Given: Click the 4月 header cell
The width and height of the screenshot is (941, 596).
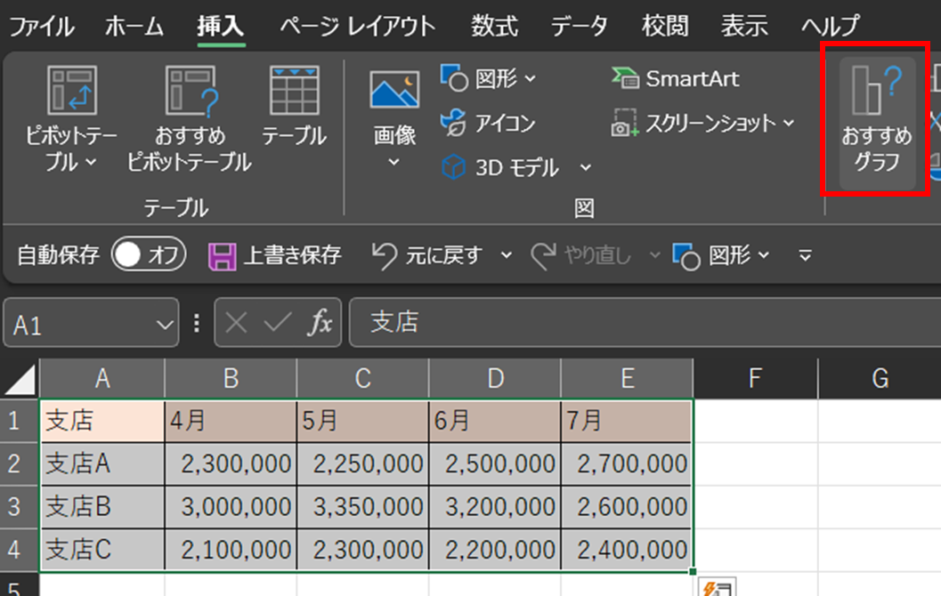Looking at the screenshot, I should point(231,421).
